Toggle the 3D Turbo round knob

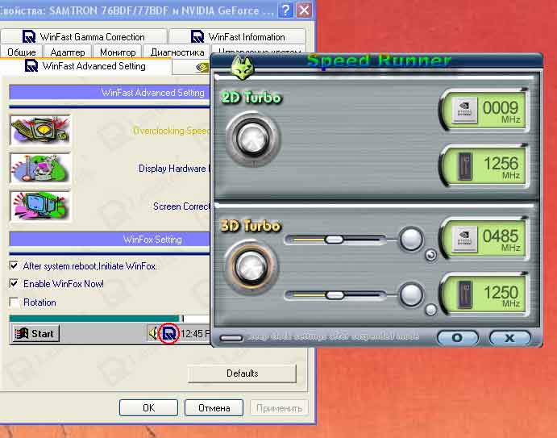point(253,267)
